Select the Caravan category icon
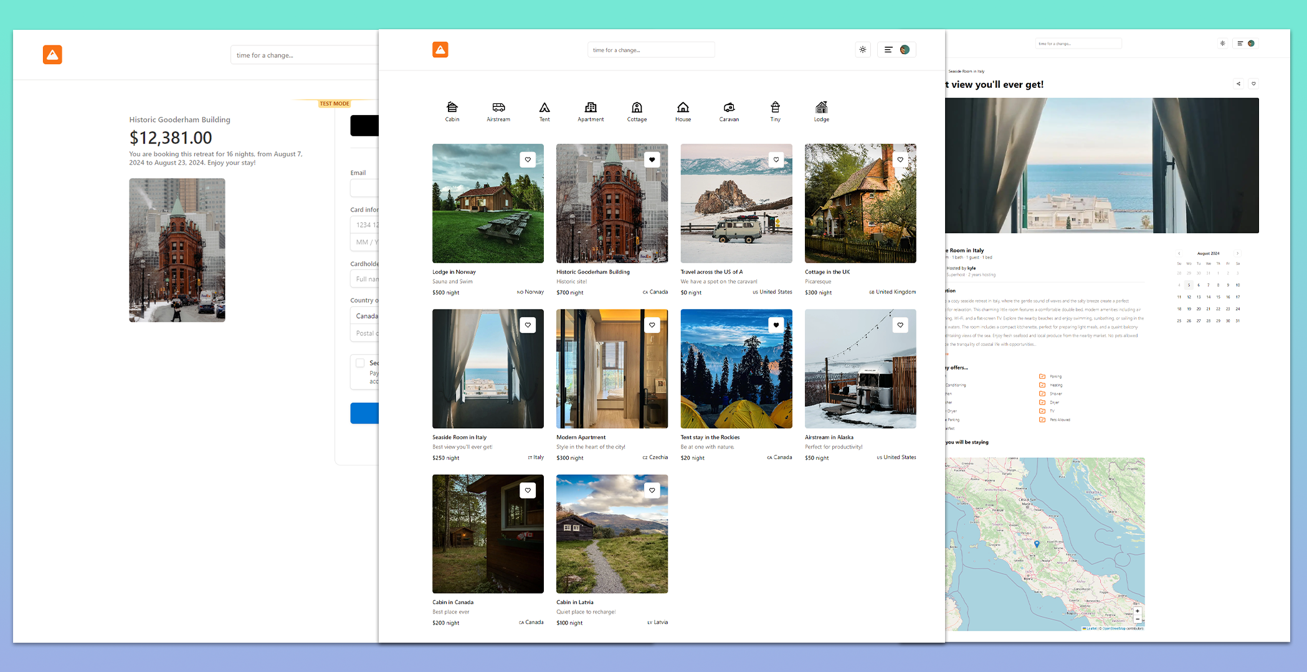This screenshot has width=1307, height=672. click(x=729, y=107)
